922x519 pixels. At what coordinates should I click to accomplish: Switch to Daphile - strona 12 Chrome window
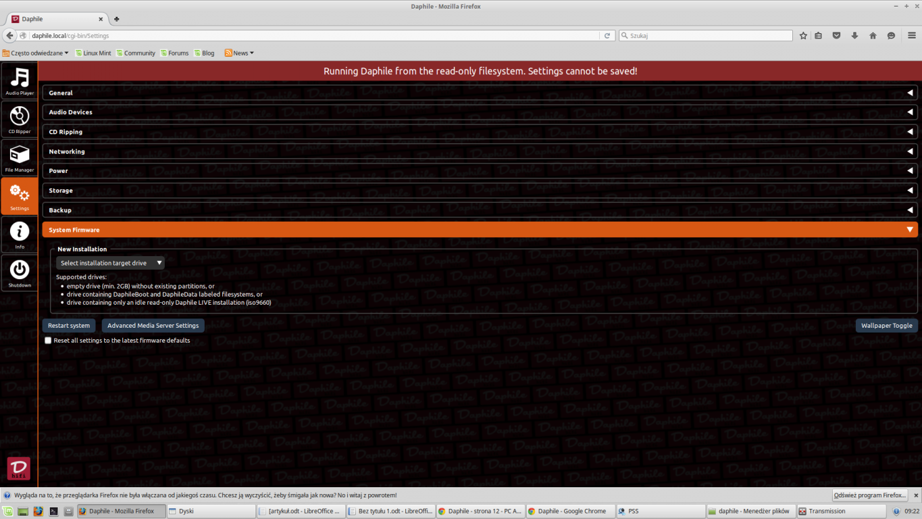[x=481, y=512]
